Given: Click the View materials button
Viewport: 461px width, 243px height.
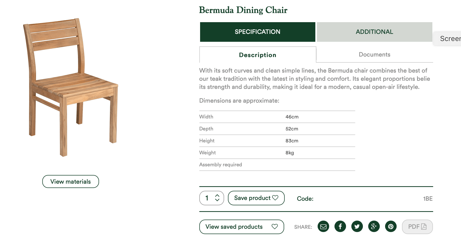Looking at the screenshot, I should click(71, 181).
